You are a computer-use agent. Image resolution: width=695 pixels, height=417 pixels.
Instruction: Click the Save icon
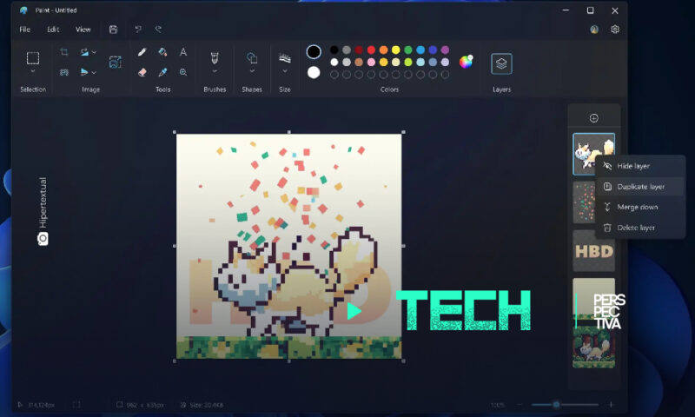pos(114,30)
